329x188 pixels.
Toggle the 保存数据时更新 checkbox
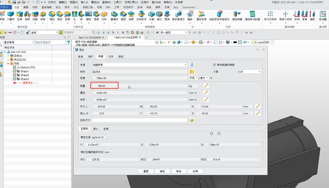pyautogui.click(x=215, y=65)
